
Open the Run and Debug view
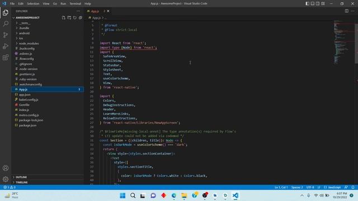point(6,46)
